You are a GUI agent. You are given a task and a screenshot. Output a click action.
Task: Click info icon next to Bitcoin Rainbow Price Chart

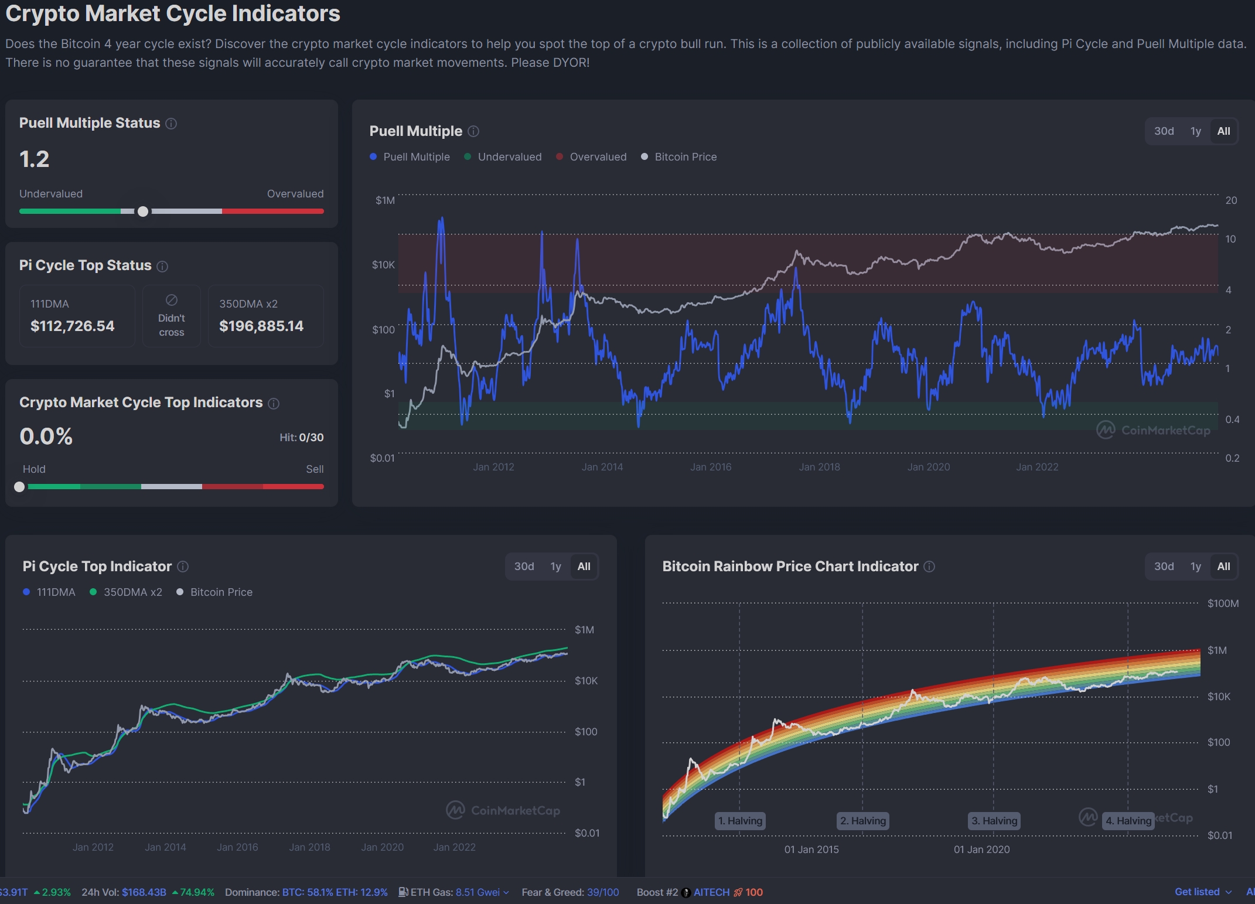[x=929, y=567]
